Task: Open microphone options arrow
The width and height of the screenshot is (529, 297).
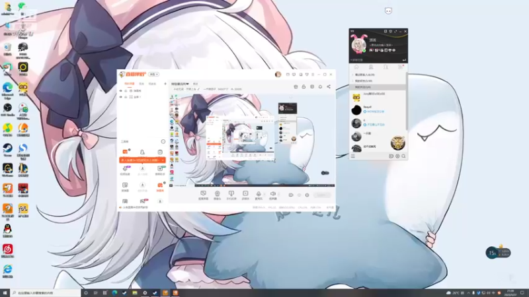Action: coord(264,194)
